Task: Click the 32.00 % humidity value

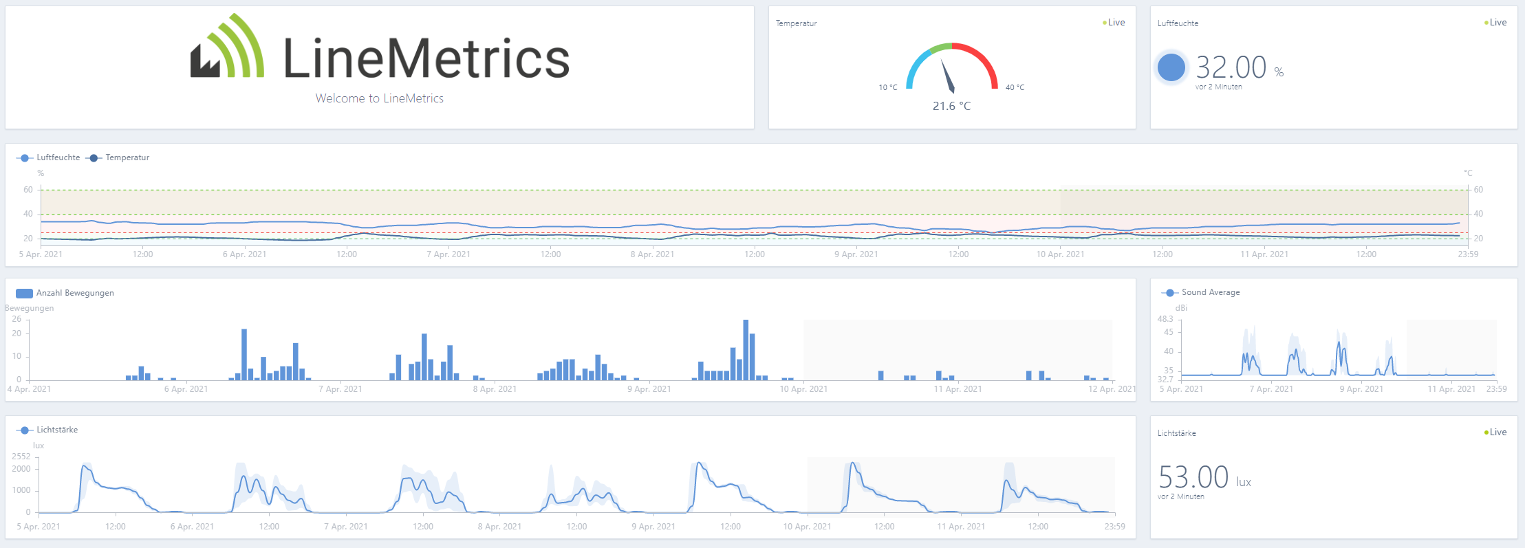Action: click(x=1240, y=67)
